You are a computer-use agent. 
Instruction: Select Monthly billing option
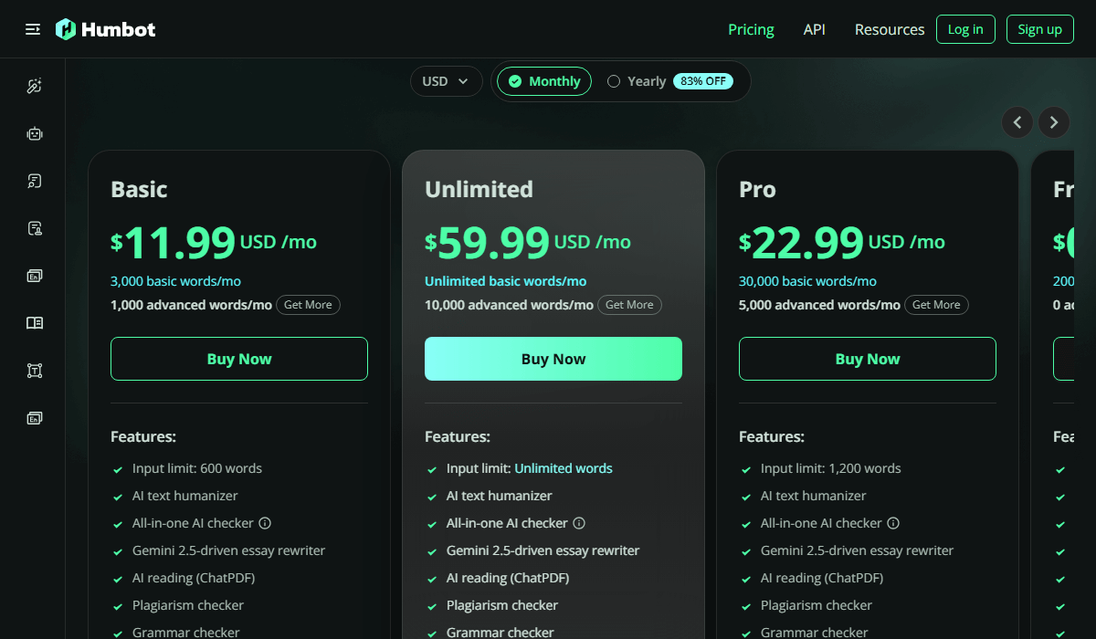click(544, 81)
